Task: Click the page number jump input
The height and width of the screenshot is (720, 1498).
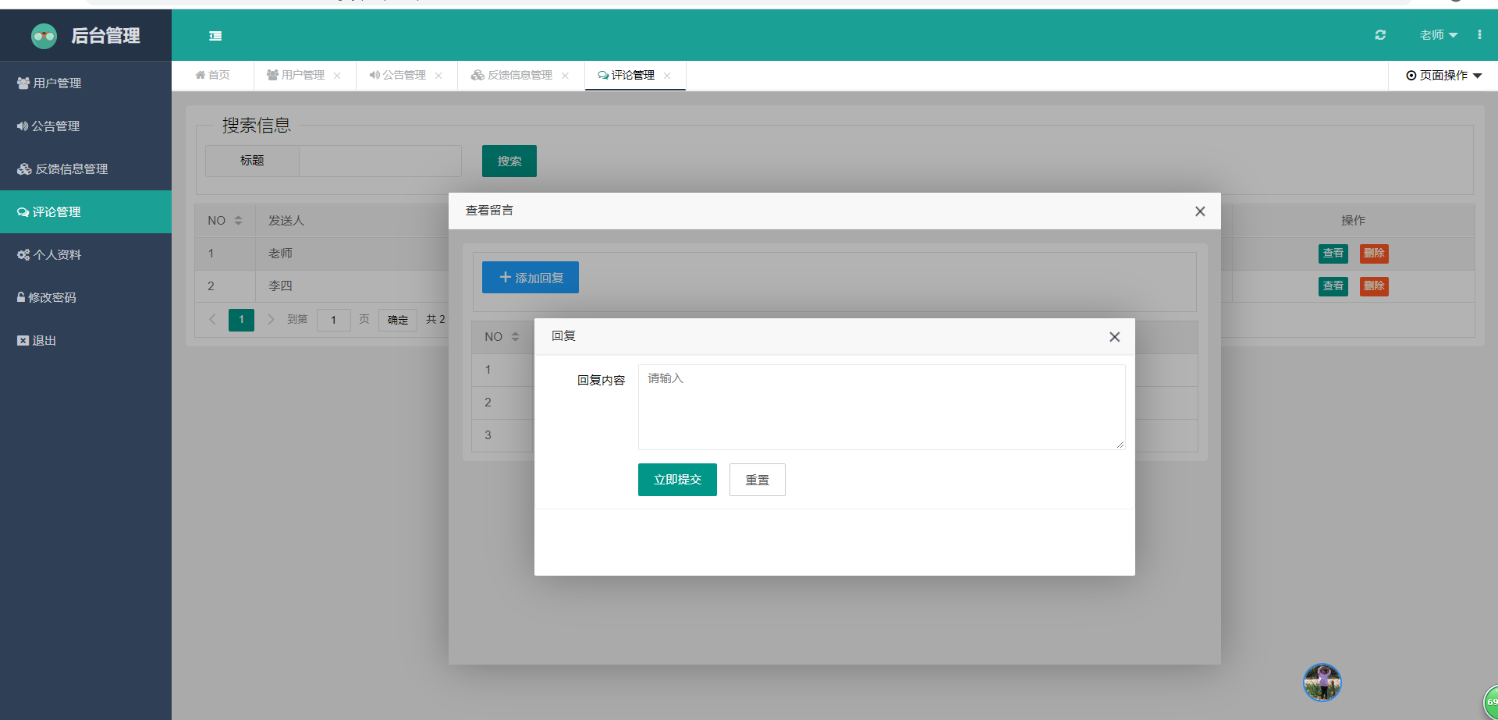Action: tap(334, 320)
